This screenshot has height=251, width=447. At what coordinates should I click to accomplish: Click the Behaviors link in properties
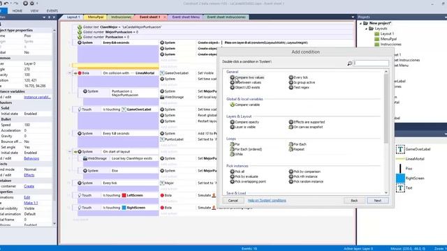31,158
